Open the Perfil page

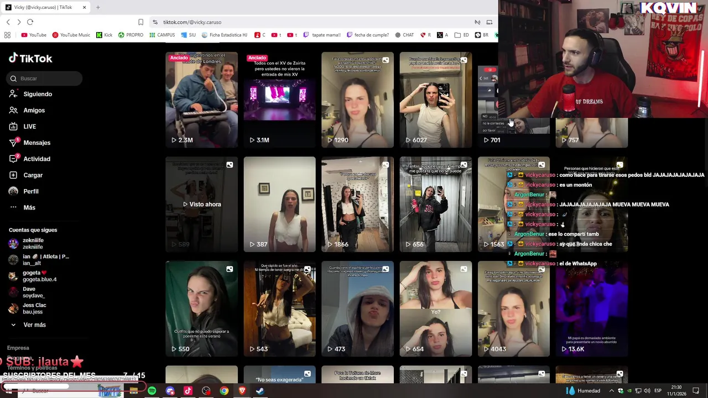click(x=24, y=191)
